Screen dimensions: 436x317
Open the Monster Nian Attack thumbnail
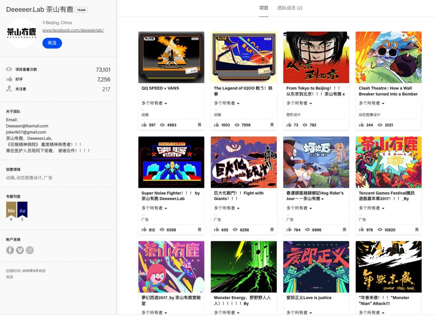(x=388, y=267)
